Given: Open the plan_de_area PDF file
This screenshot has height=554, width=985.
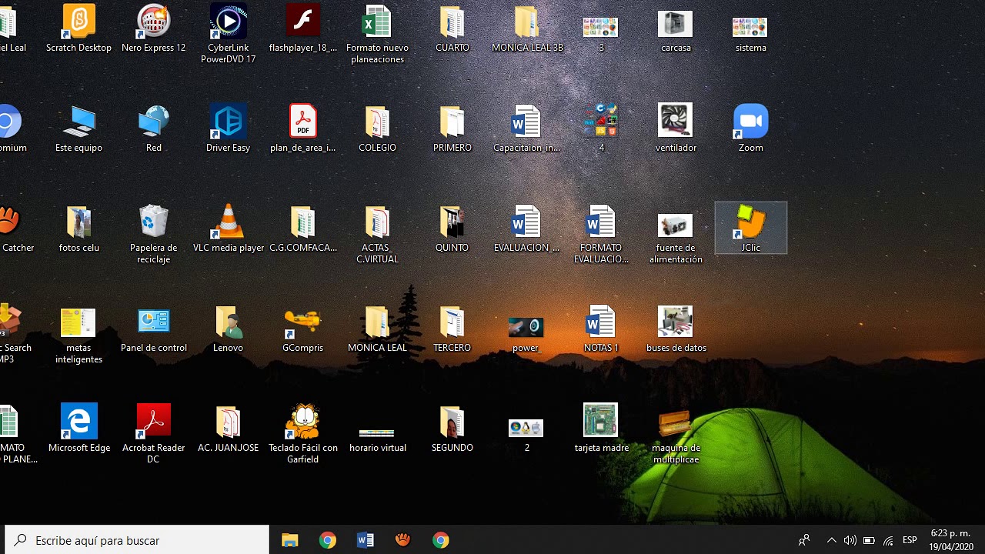Looking at the screenshot, I should click(303, 129).
